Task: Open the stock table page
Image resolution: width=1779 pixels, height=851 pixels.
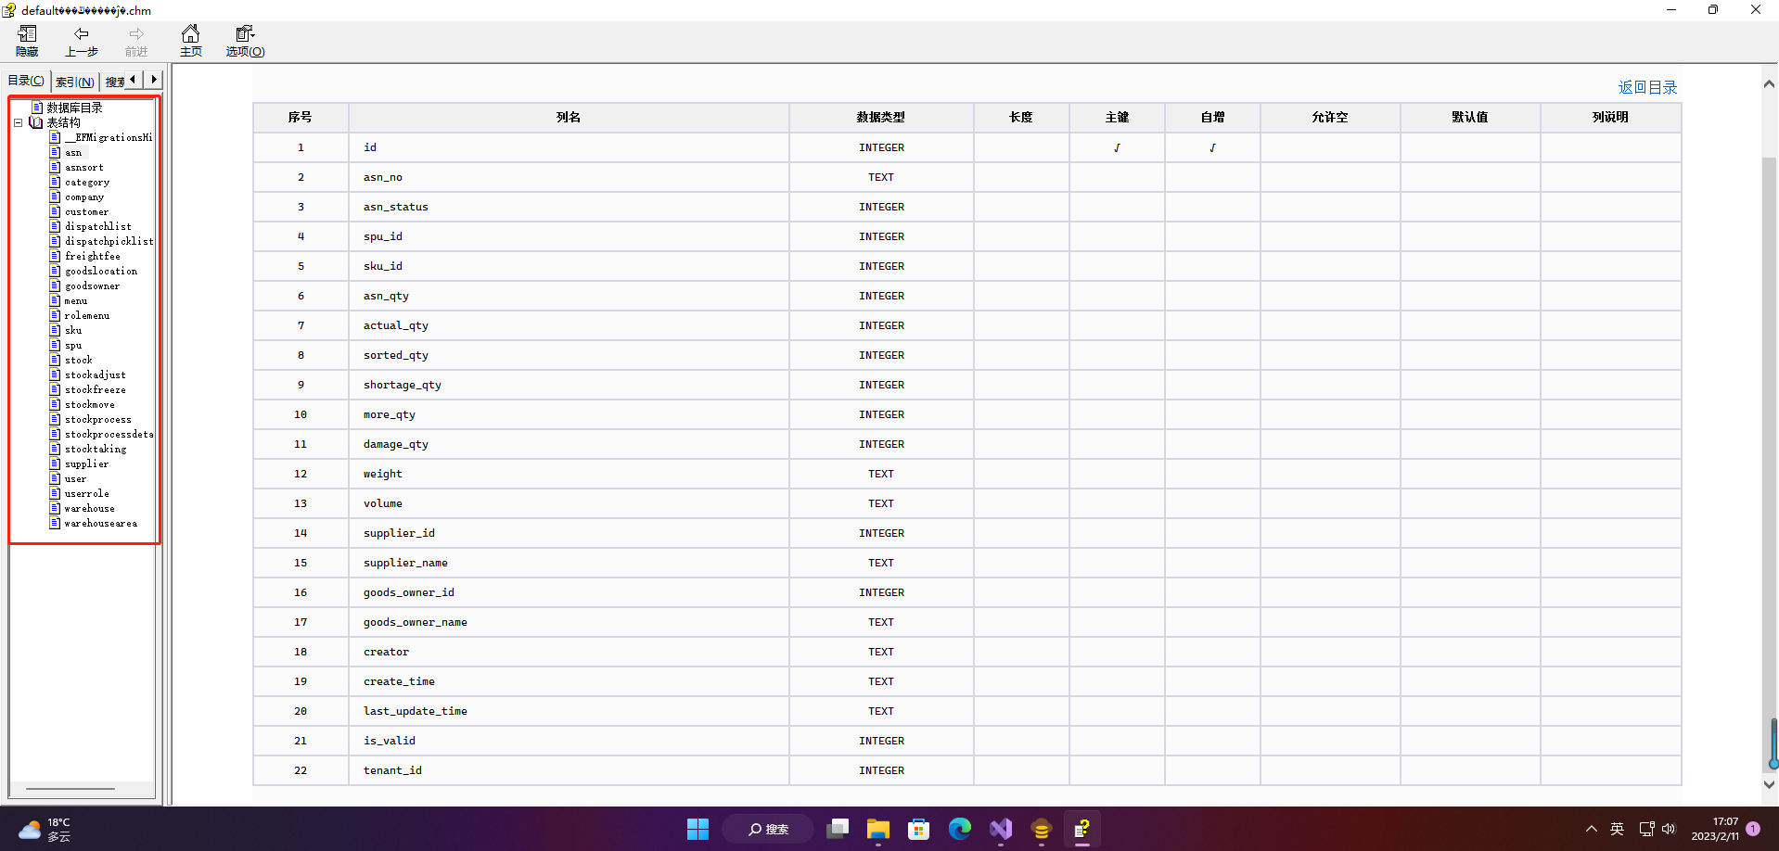Action: click(79, 360)
